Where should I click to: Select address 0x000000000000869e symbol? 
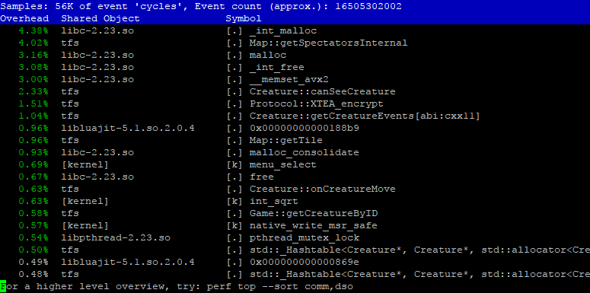tap(304, 262)
